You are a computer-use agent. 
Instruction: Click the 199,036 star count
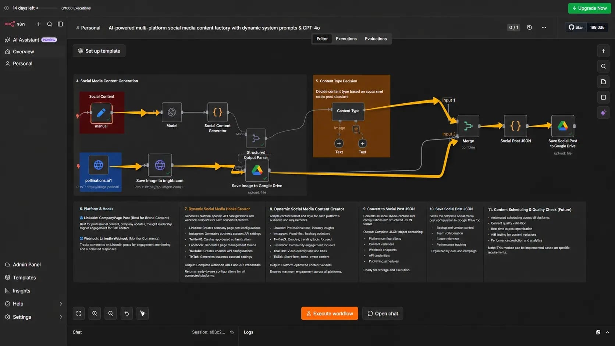click(x=597, y=27)
